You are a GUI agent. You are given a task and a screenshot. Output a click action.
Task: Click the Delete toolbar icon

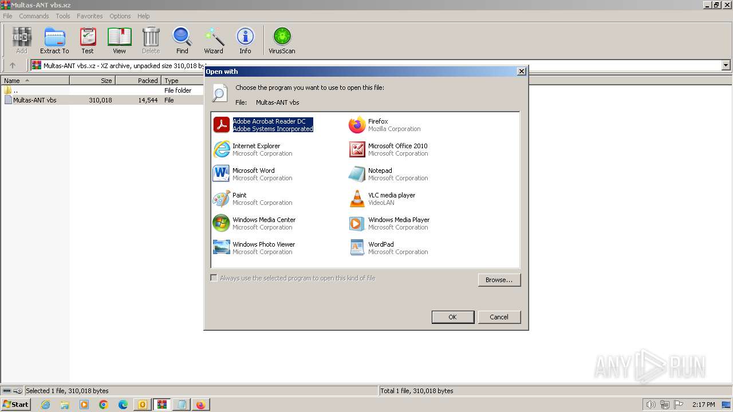pos(151,41)
